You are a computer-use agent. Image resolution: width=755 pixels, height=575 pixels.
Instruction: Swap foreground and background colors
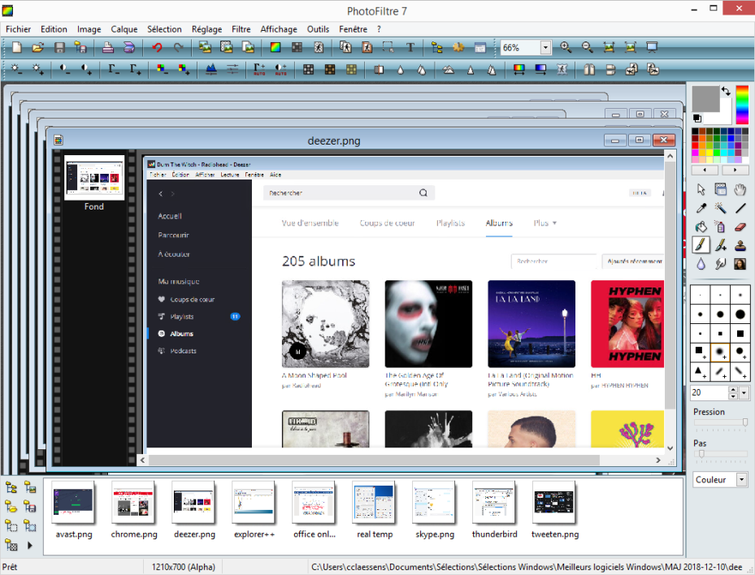point(725,92)
